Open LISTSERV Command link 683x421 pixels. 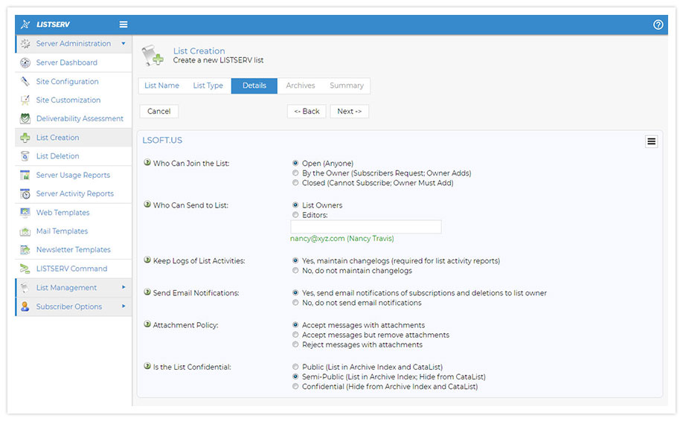tap(71, 269)
